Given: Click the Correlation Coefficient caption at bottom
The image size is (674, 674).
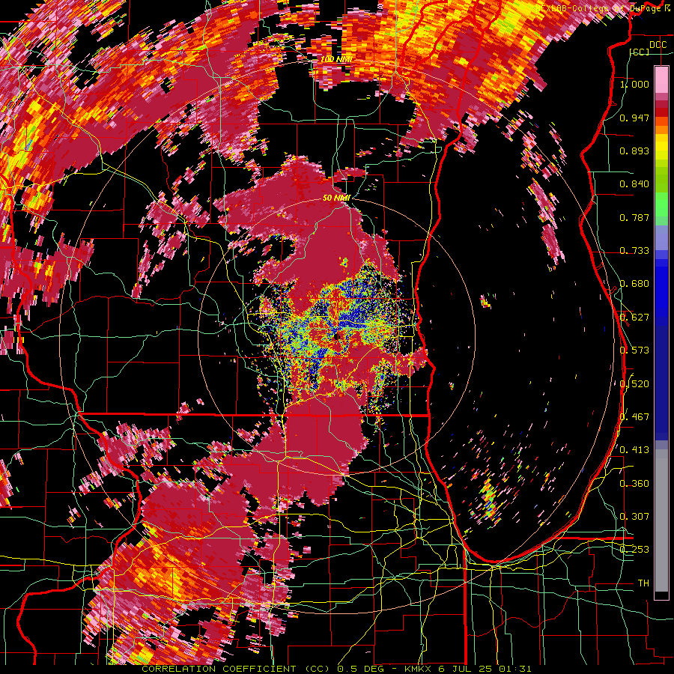Looking at the screenshot, I should 336,669.
